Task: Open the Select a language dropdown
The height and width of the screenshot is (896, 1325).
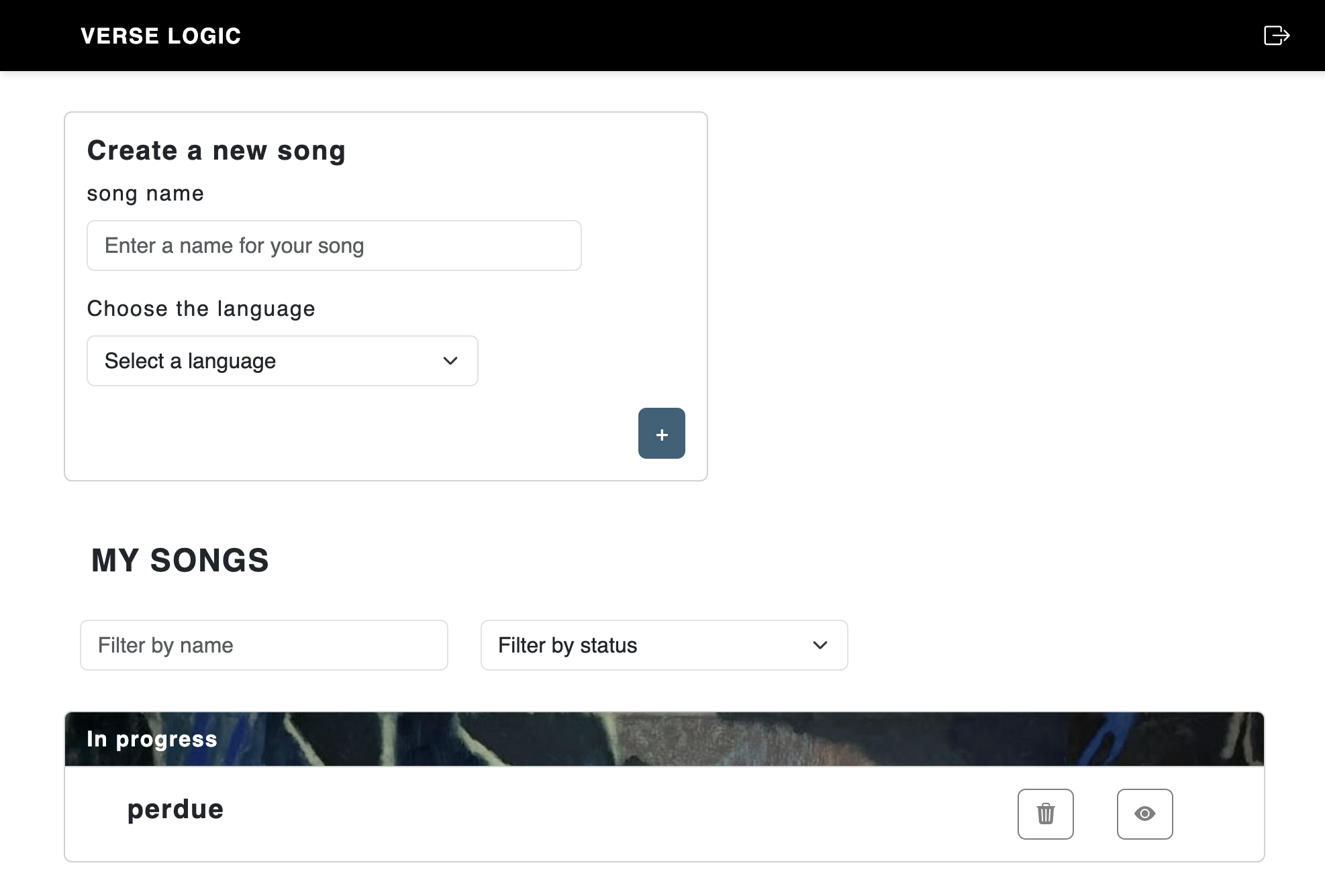Action: click(282, 361)
